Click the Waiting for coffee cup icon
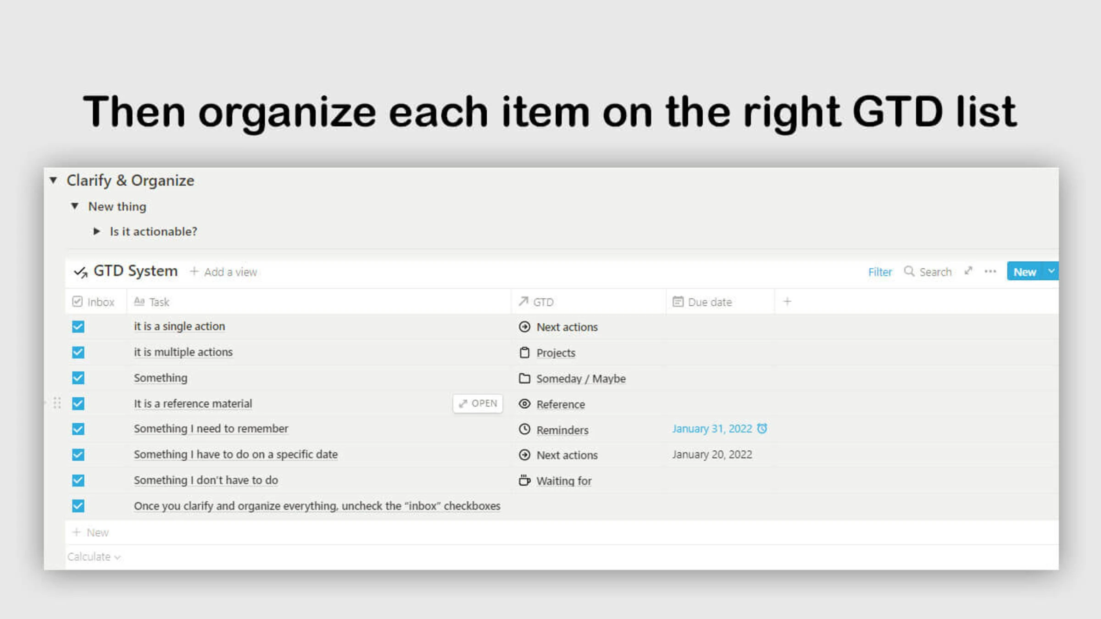 (523, 481)
